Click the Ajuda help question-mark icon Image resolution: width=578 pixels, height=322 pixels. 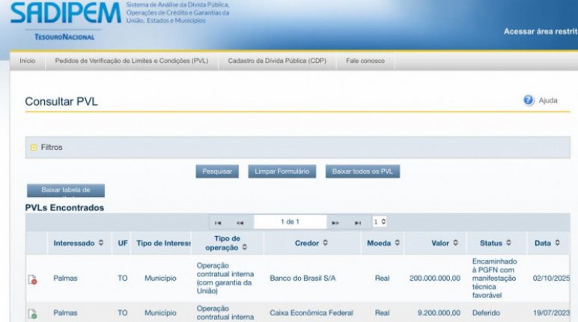click(x=529, y=100)
